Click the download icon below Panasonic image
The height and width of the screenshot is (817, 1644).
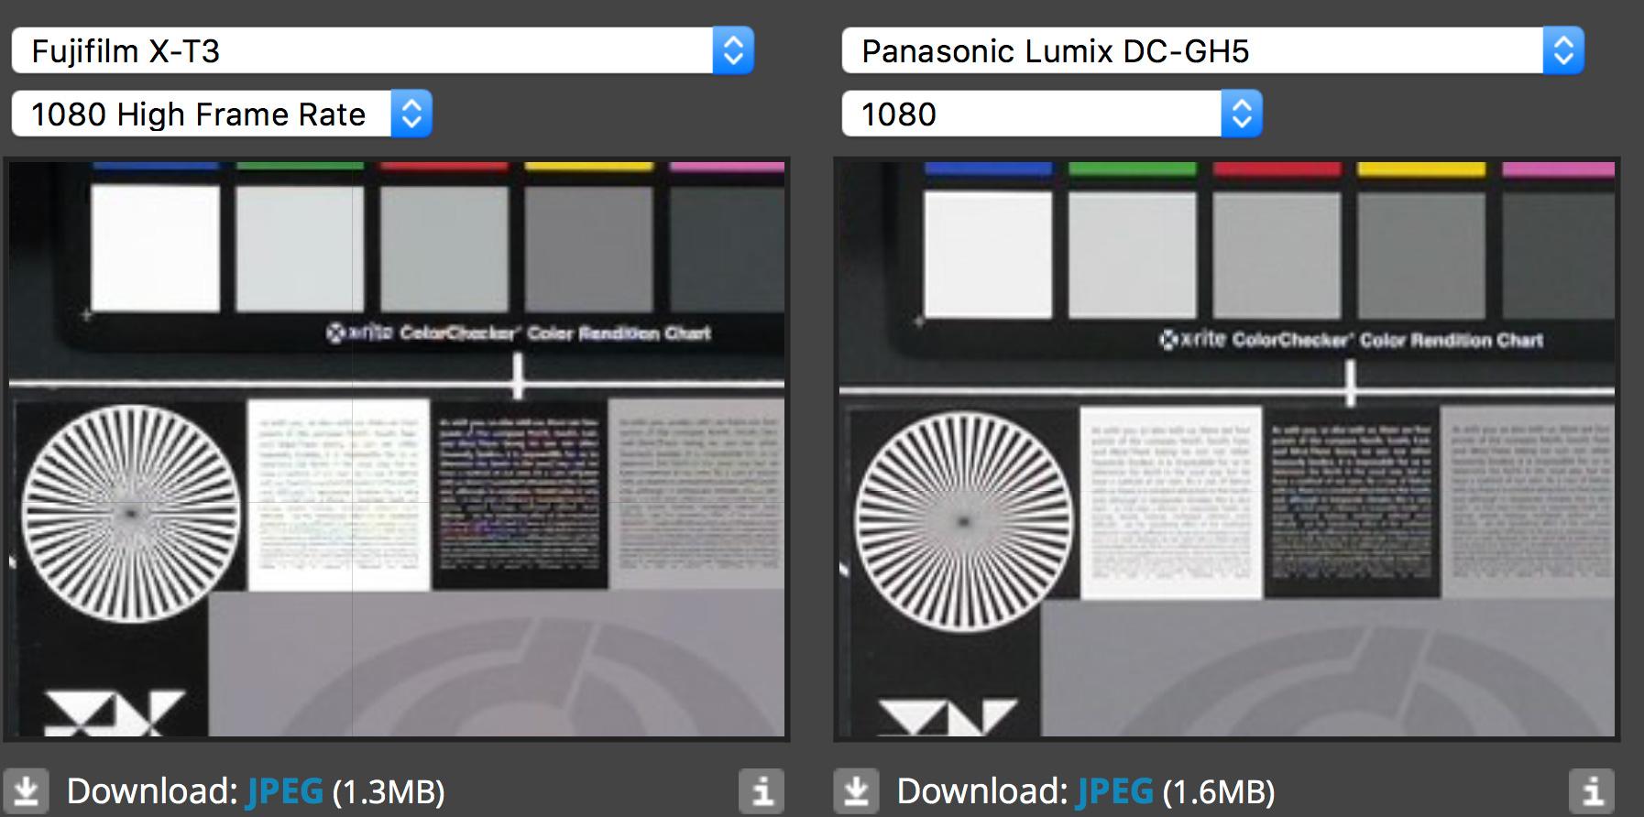pos(857,790)
